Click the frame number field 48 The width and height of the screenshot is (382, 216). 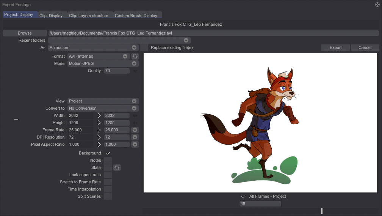coord(260,203)
